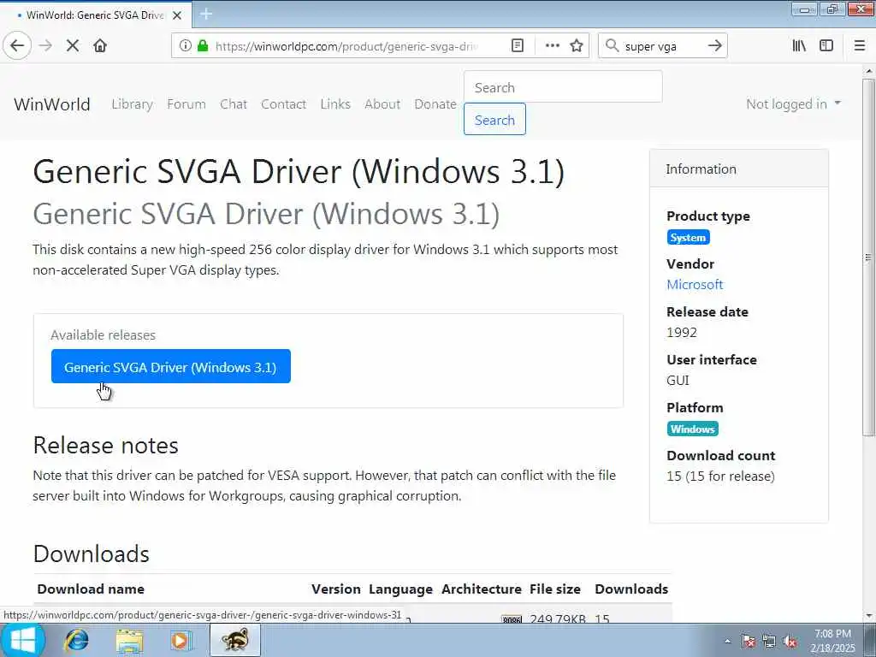Click the 1992 release date value
Screen dimensions: 876x657
click(x=682, y=333)
